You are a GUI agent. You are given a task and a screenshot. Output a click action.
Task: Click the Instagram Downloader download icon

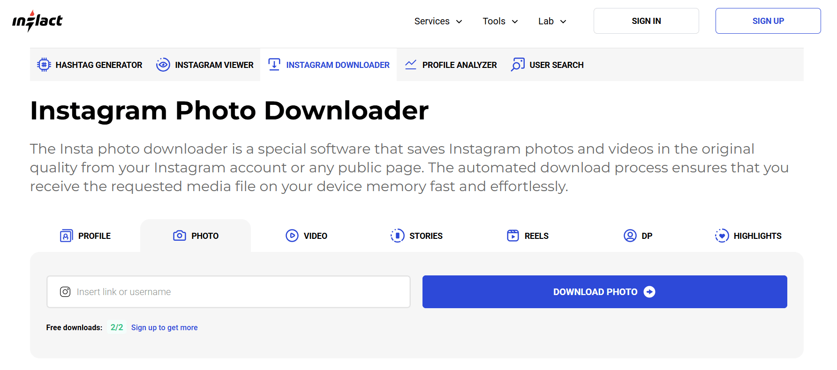[x=274, y=65]
